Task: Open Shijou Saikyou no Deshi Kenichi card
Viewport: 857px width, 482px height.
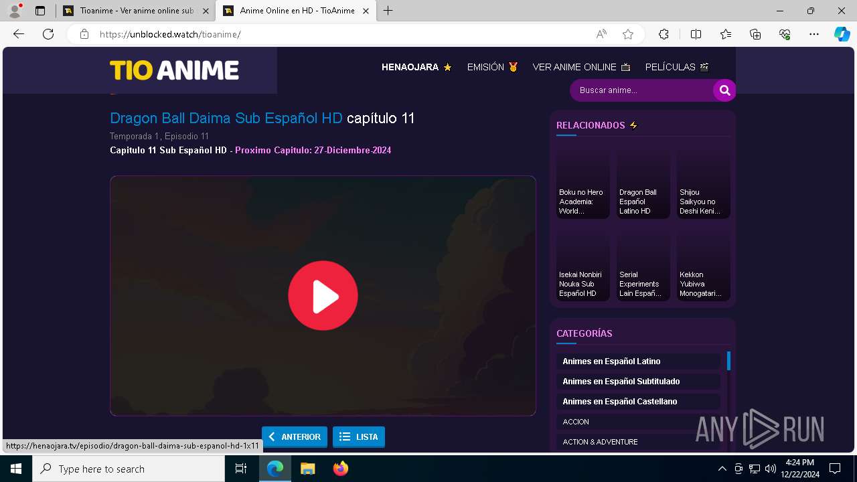Action: coord(704,181)
